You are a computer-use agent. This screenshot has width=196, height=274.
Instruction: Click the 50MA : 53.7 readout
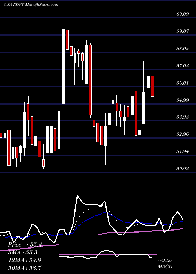[25, 268]
